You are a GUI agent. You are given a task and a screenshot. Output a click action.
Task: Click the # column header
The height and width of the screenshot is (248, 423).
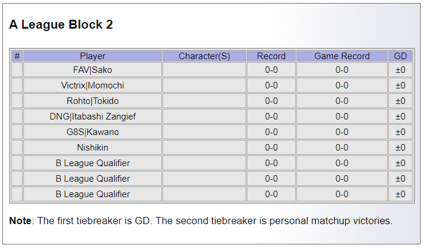click(x=17, y=56)
